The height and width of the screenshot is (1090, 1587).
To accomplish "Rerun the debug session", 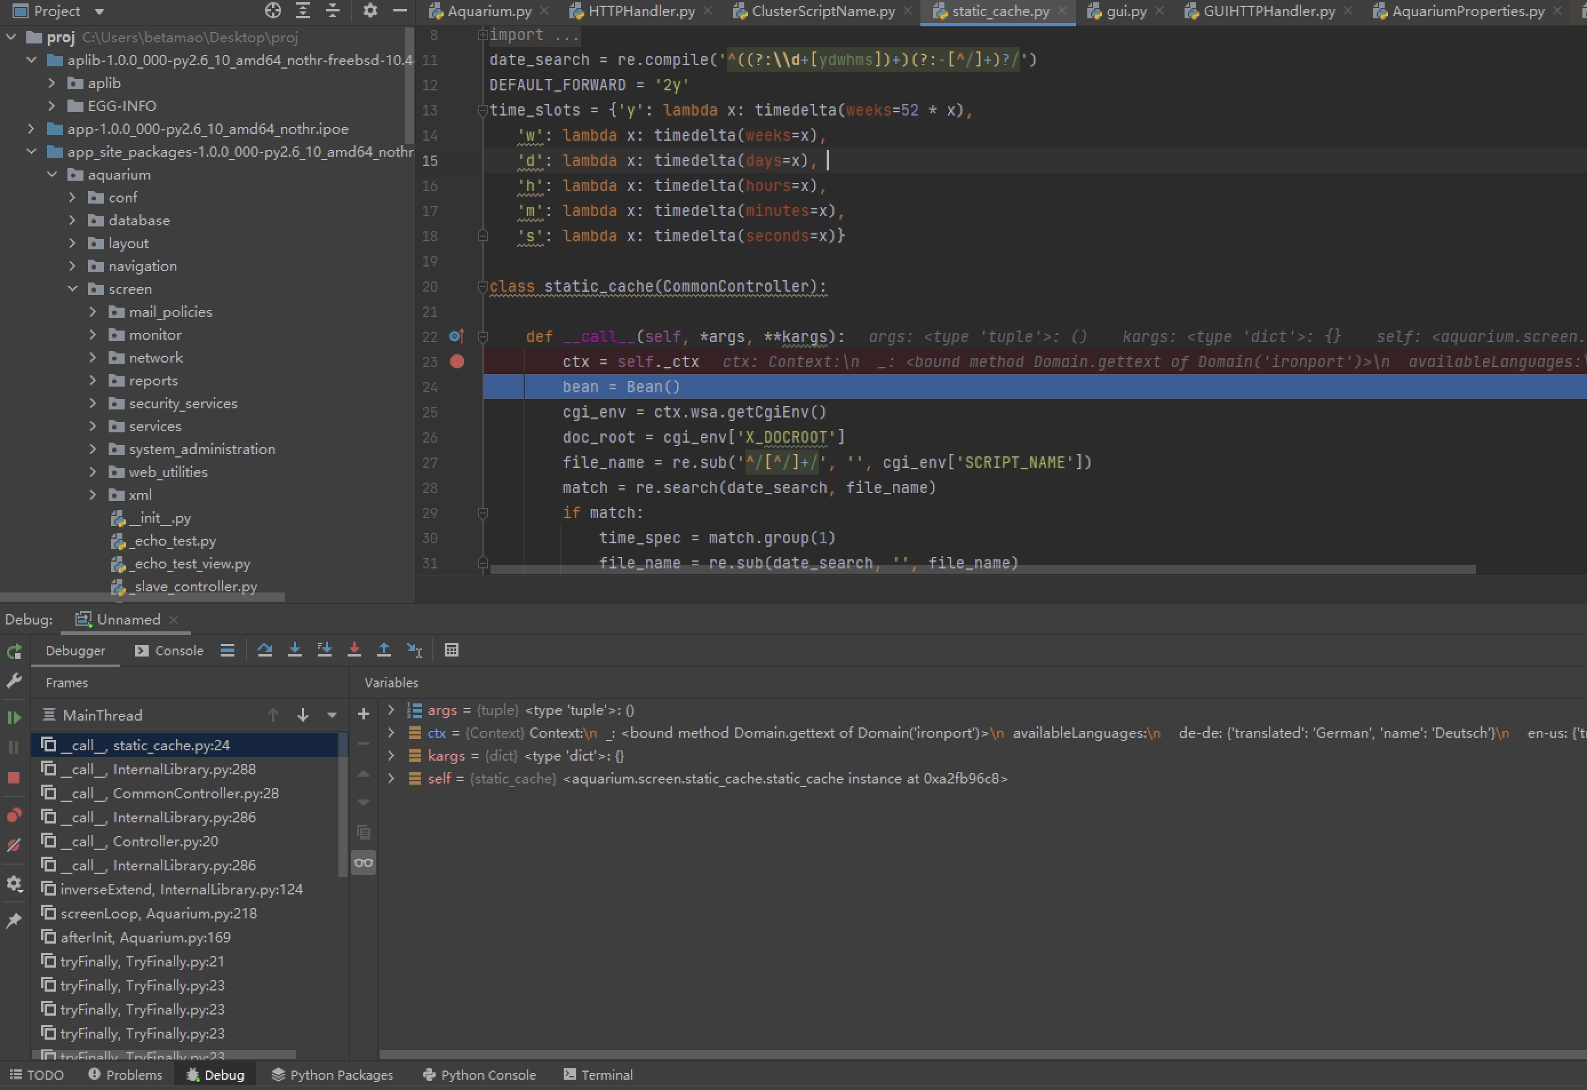I will pos(14,651).
